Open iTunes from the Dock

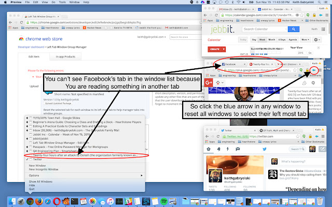click(x=110, y=201)
